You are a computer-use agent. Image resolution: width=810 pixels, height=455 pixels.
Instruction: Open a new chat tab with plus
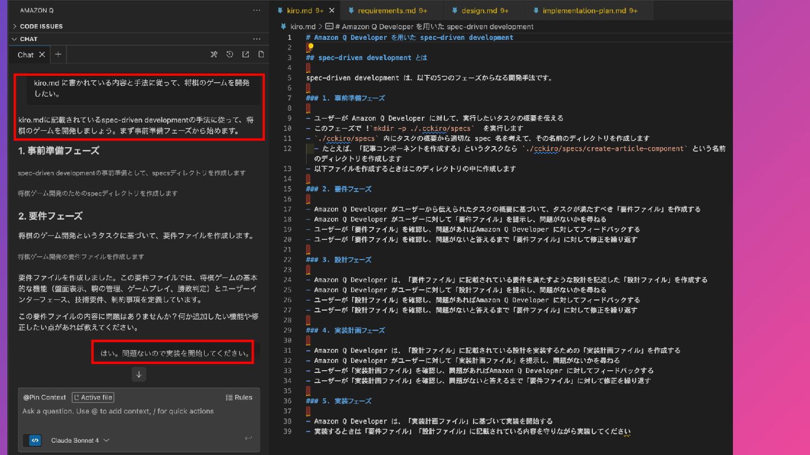point(58,54)
